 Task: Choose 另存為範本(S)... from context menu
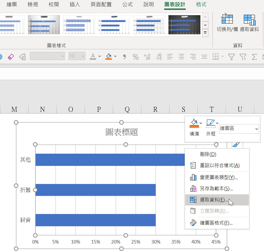pos(217,188)
